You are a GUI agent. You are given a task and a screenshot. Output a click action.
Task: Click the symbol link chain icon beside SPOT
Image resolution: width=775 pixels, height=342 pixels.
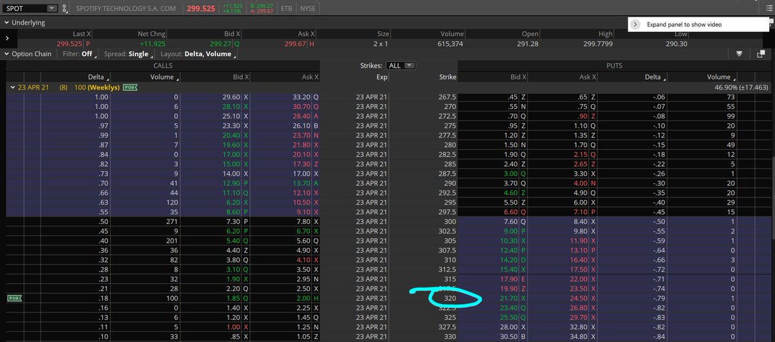(x=65, y=8)
